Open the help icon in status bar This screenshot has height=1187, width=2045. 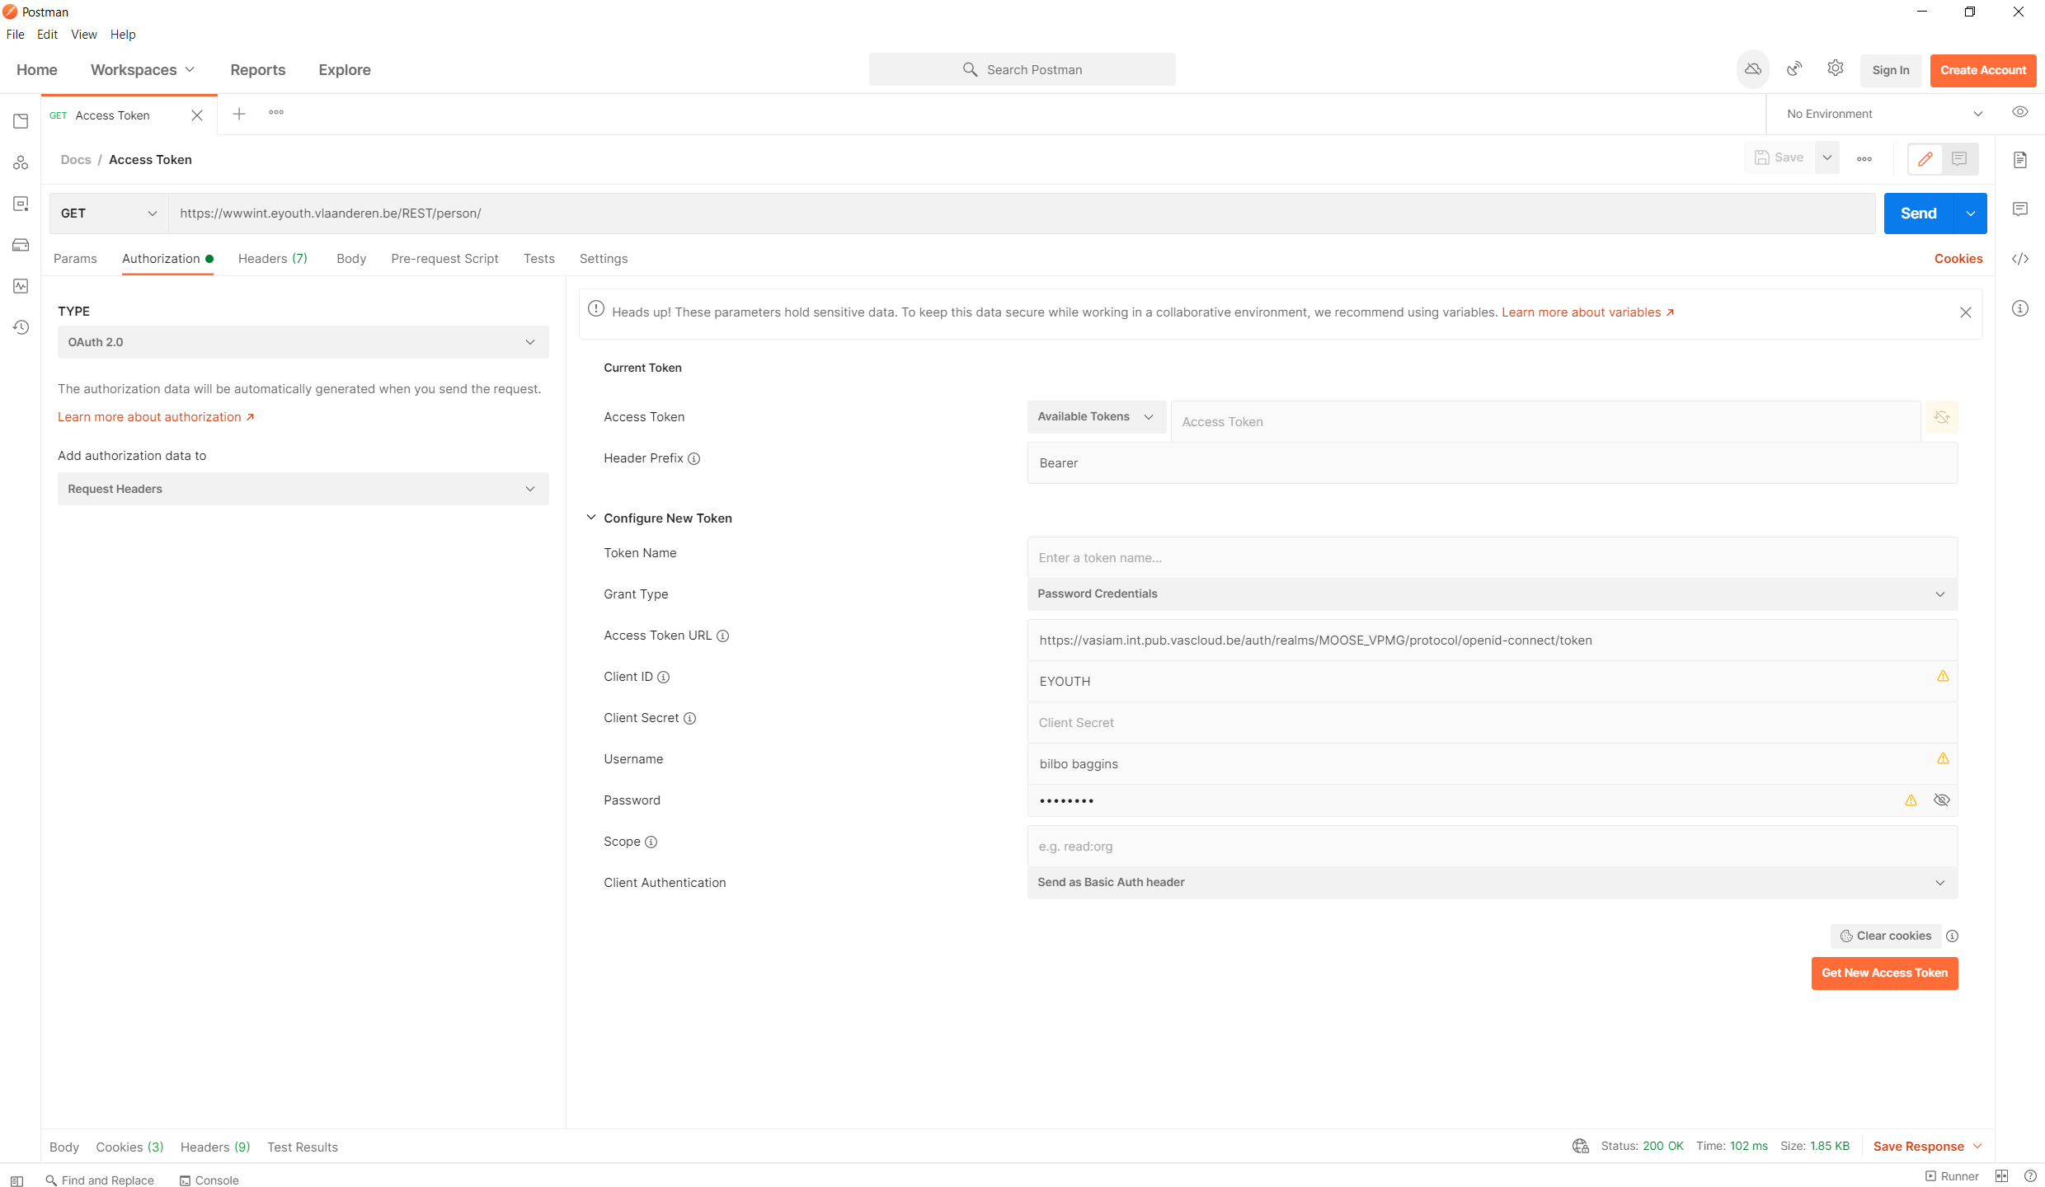[2030, 1176]
